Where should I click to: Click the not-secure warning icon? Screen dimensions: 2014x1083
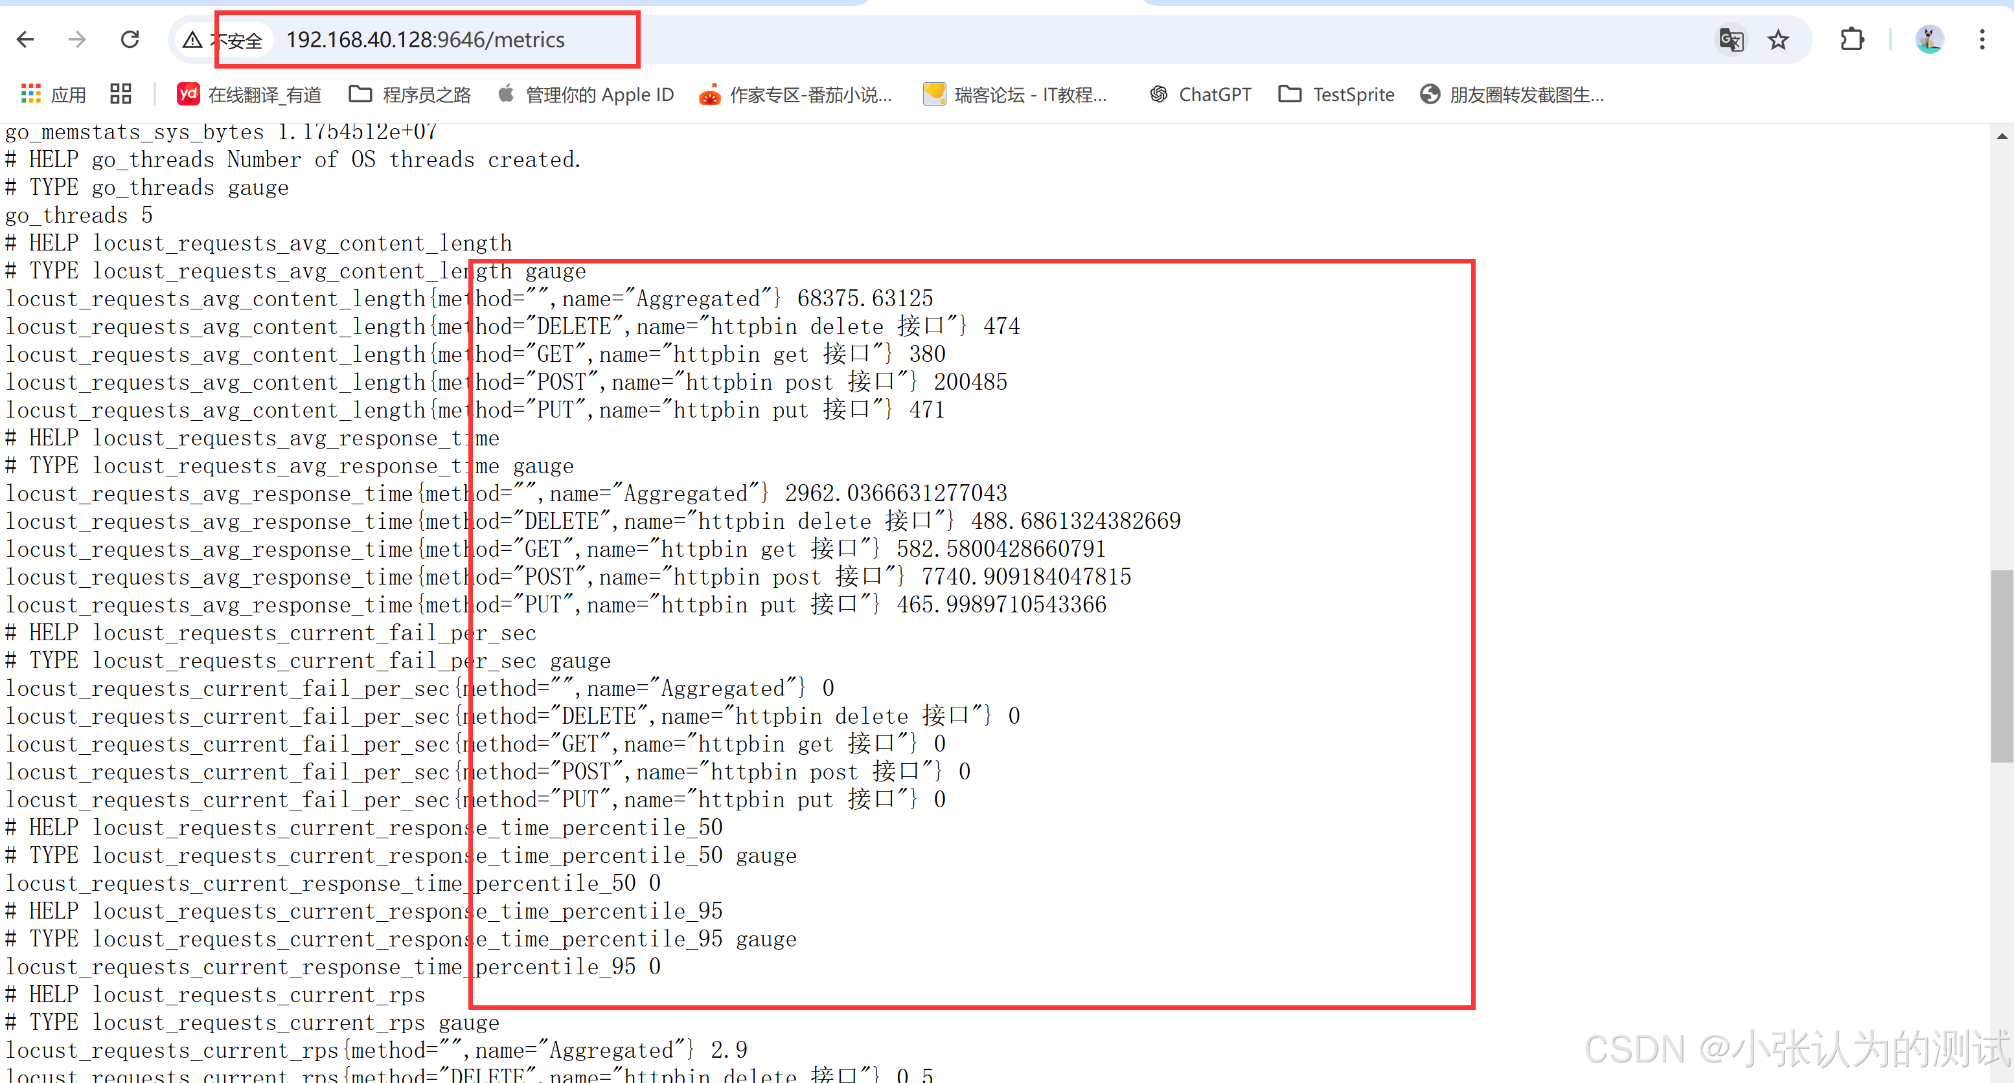(x=192, y=40)
